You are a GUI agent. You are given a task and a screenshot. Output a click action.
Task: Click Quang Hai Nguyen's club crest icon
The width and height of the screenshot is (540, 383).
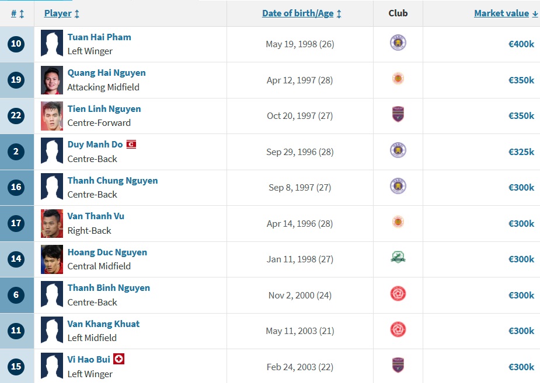click(398, 78)
